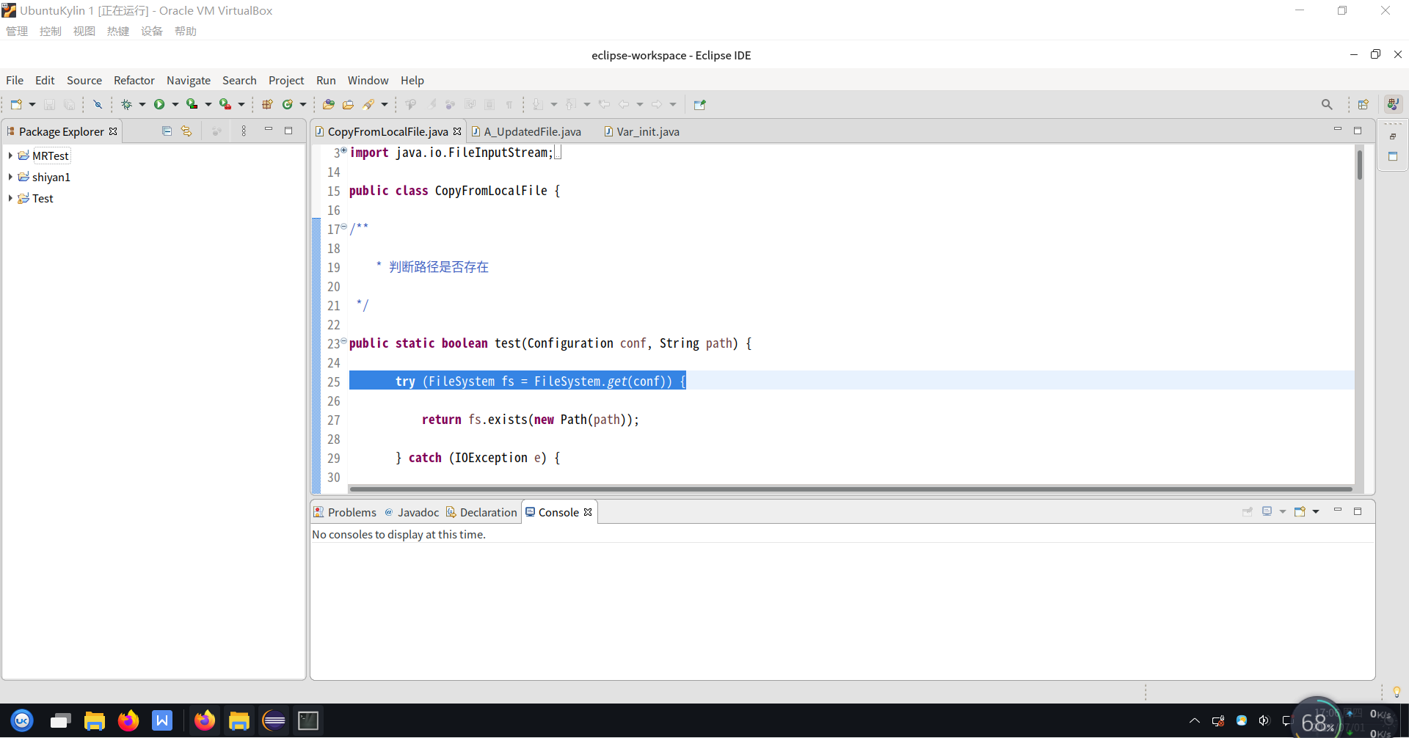Open the Package Explorer view menu
The width and height of the screenshot is (1409, 738).
244,131
